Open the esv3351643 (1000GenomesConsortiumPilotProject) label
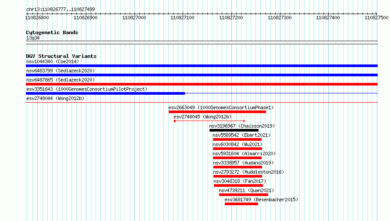 pyautogui.click(x=87, y=89)
